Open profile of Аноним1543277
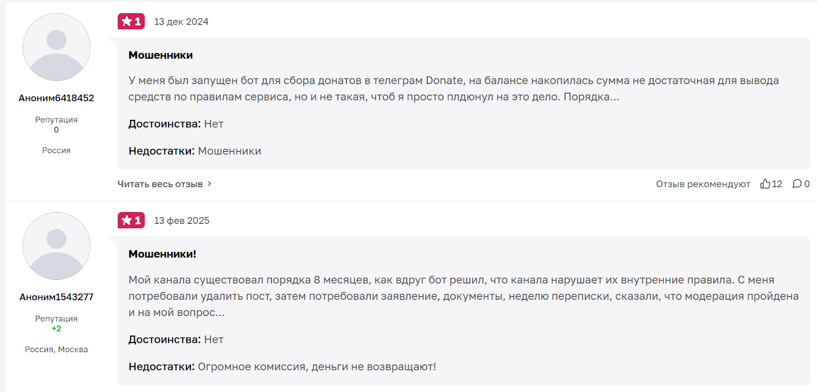817x392 pixels. pyautogui.click(x=56, y=297)
